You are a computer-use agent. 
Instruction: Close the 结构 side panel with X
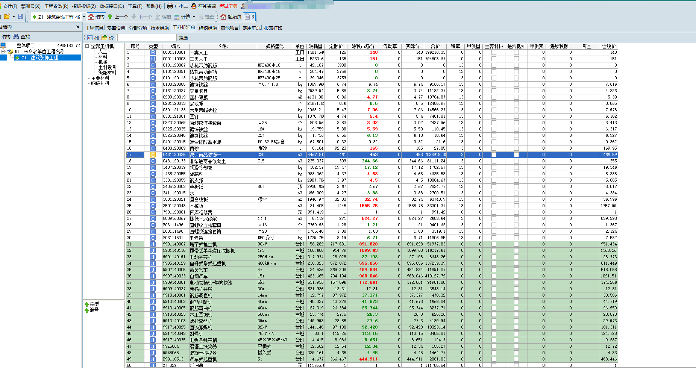click(x=78, y=27)
